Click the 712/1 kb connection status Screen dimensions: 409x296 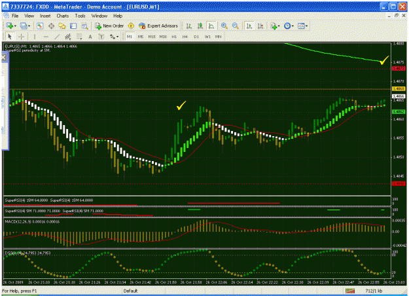[374, 291]
